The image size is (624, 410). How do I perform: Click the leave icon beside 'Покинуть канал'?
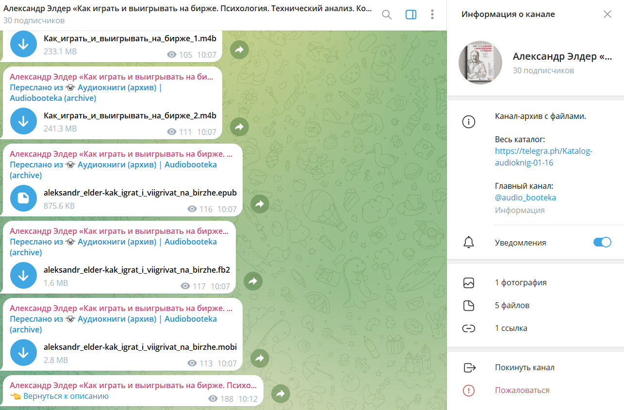(469, 368)
